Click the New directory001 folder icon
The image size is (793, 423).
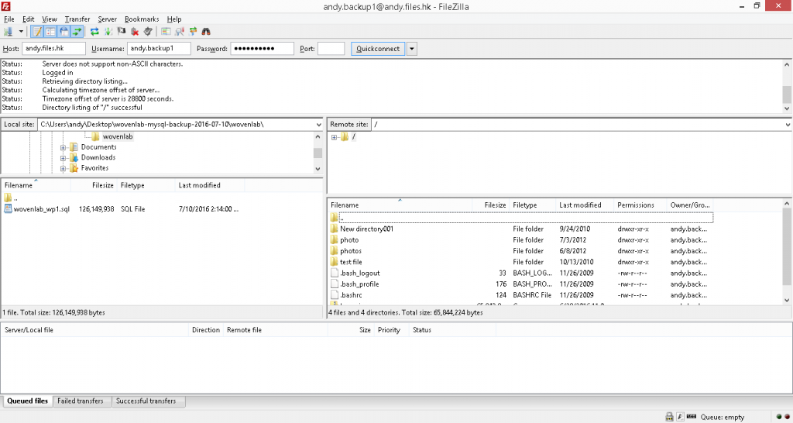pos(334,229)
